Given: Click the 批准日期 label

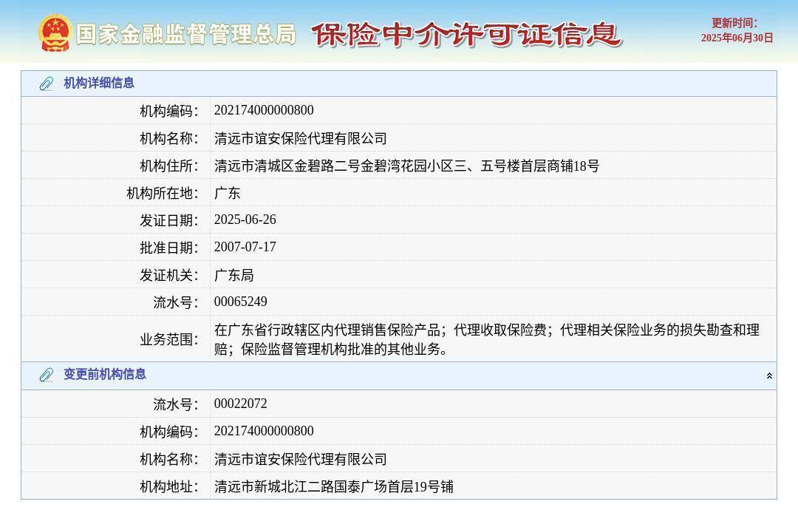Looking at the screenshot, I should (x=169, y=248).
